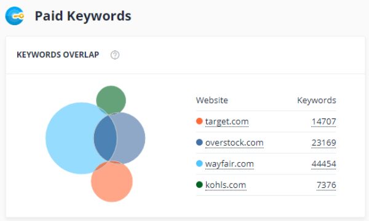Select the green kohls circle in diagram
The image size is (369, 221).
111,99
